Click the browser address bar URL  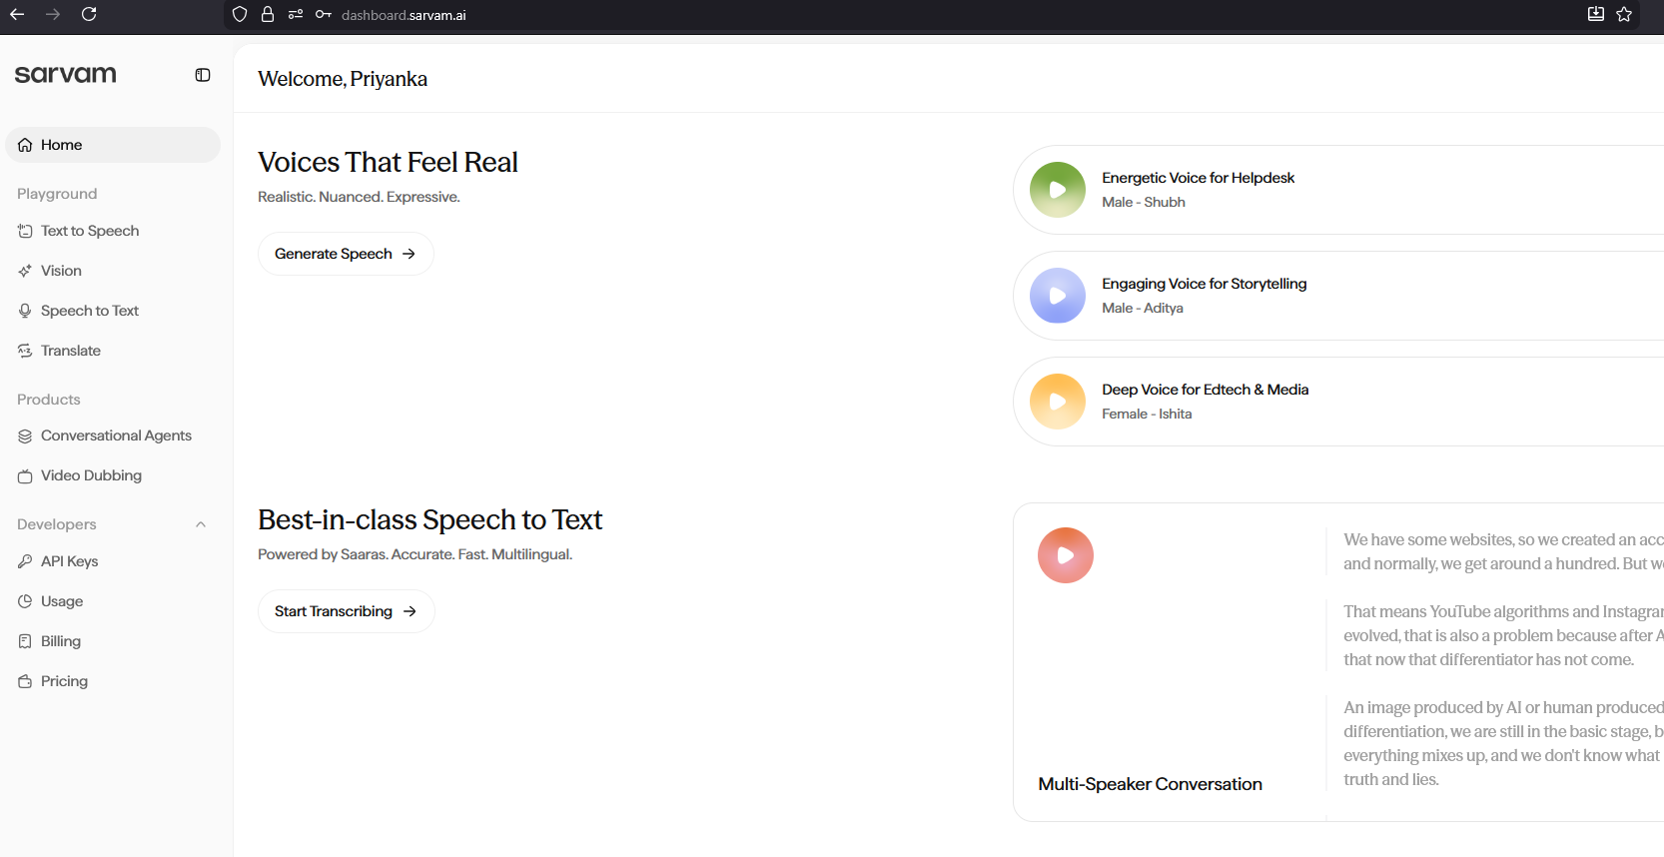coord(404,15)
